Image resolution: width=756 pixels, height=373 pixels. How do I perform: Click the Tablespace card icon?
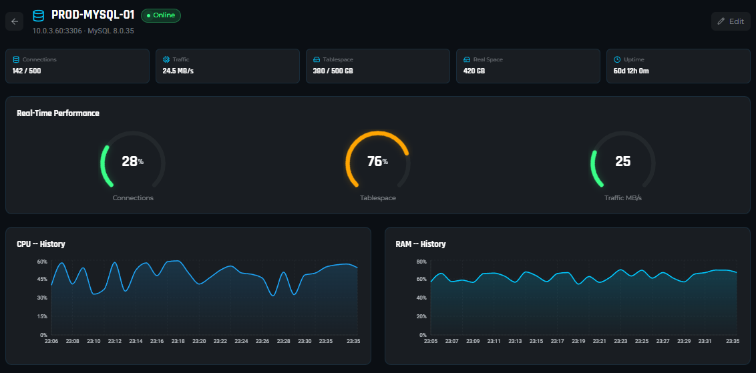click(317, 59)
